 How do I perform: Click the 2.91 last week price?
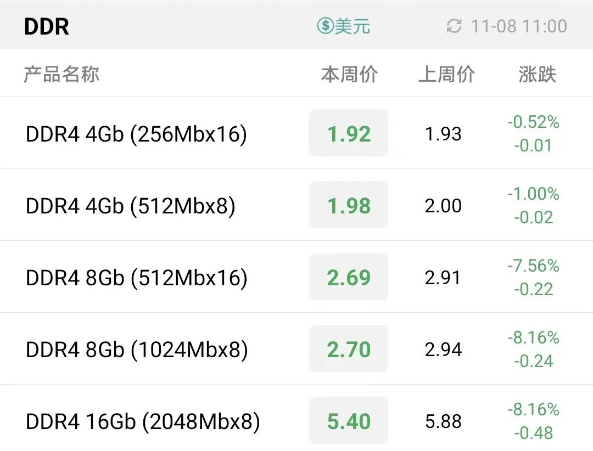coord(443,278)
